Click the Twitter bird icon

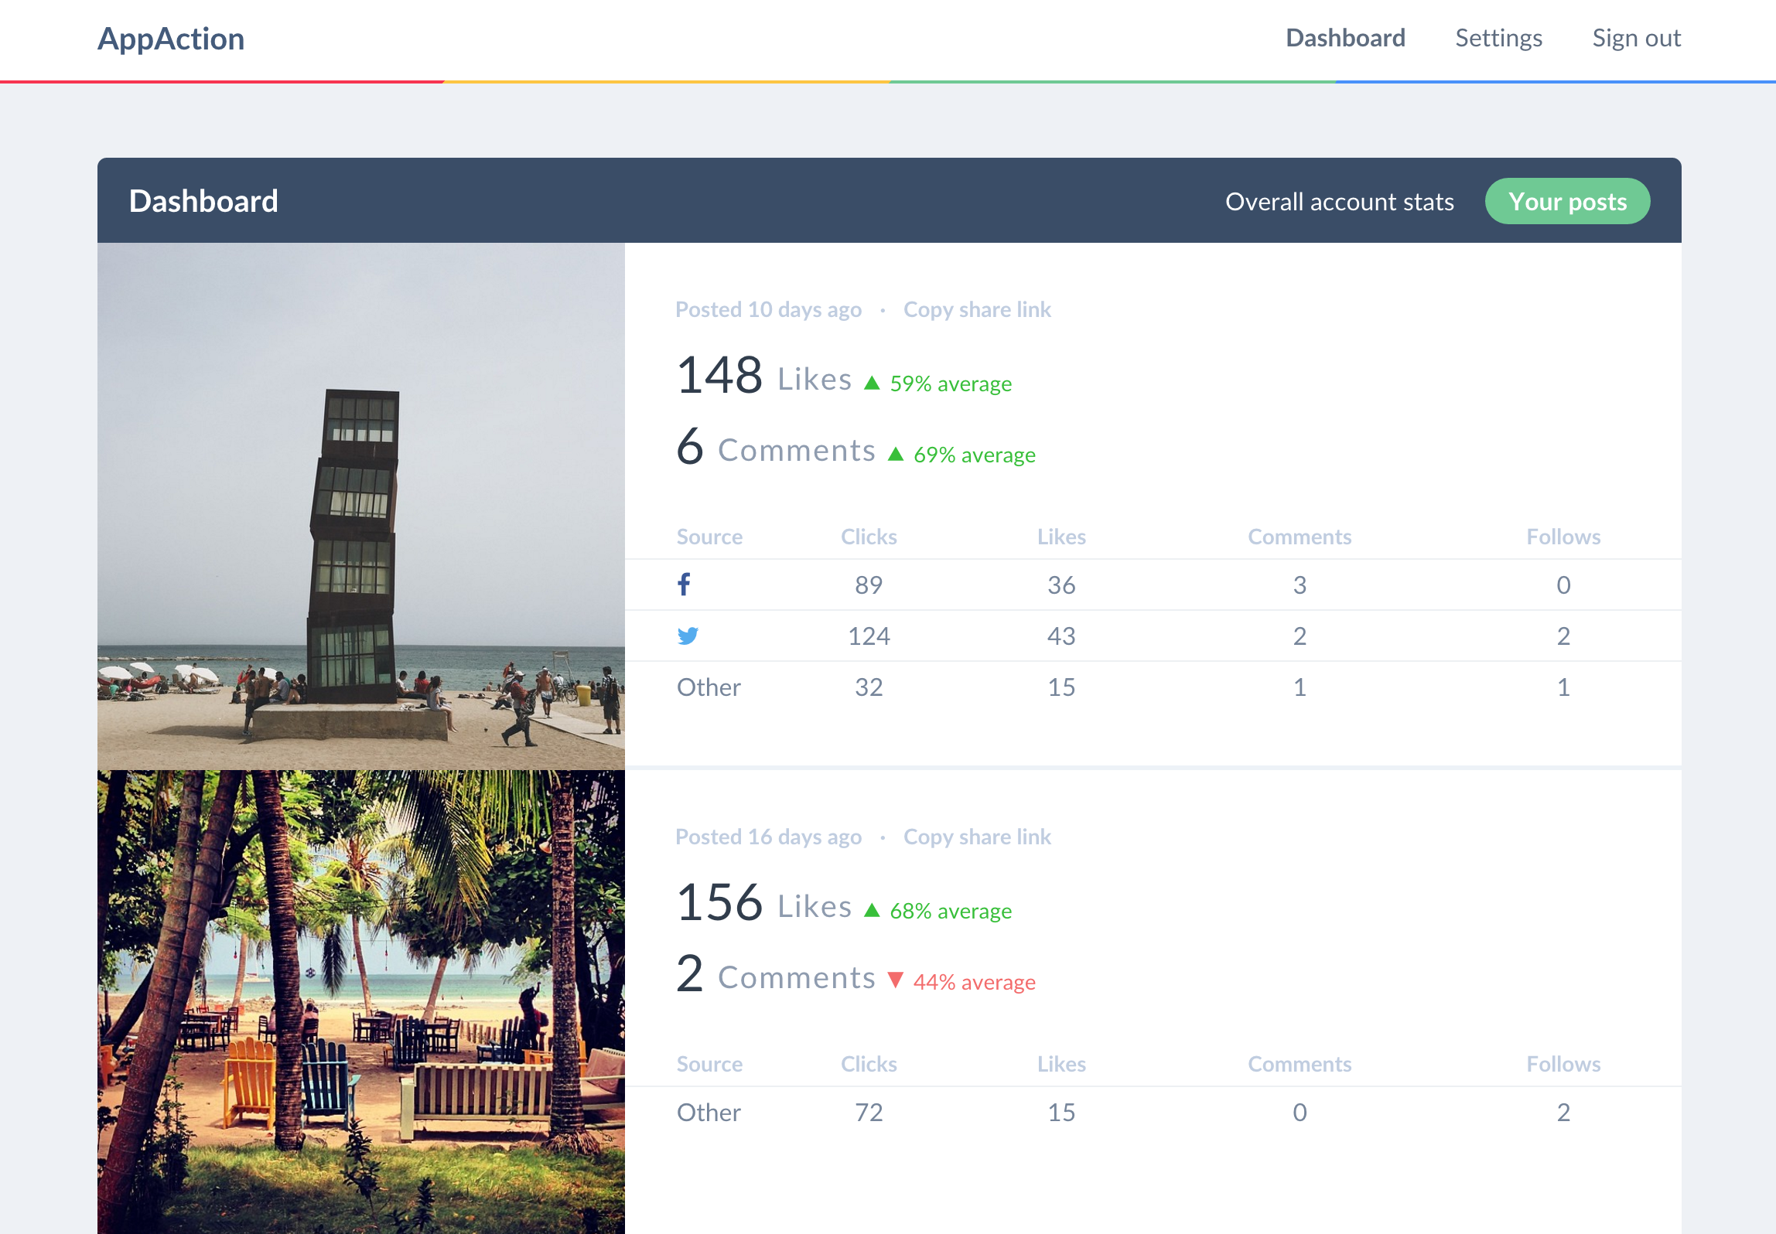[687, 636]
